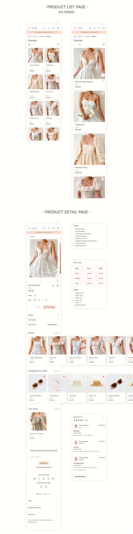Click View All next to Similar
Screen dimensions: 133x534
point(57,333)
